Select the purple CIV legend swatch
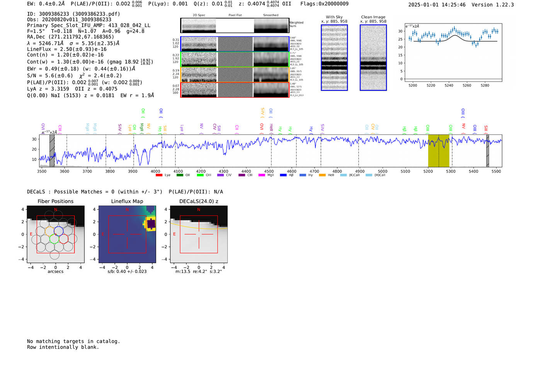The height and width of the screenshot is (368, 541). (x=221, y=175)
